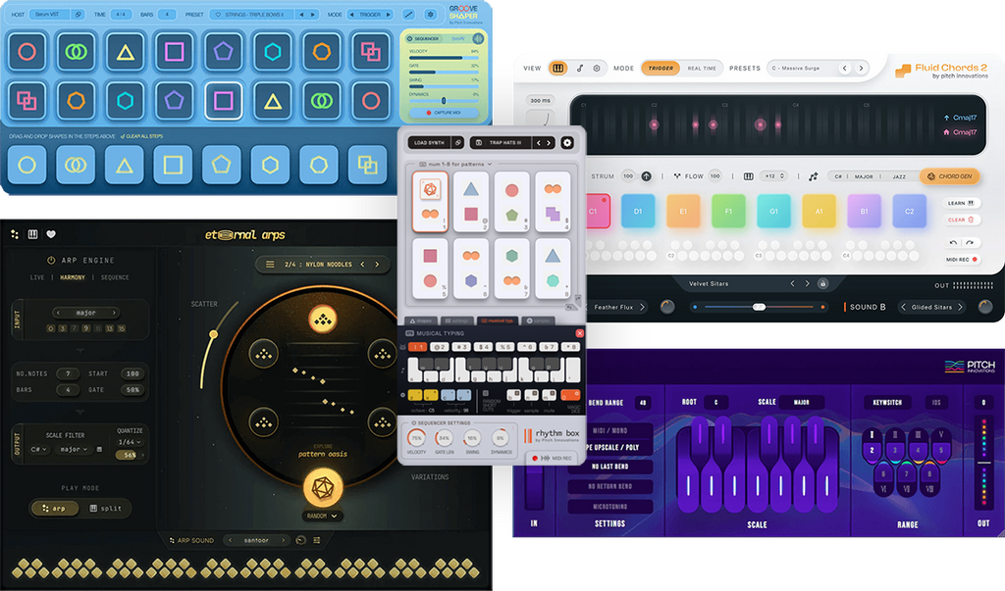Adjust the Sound A/B crossfade slider
Viewport: 1005px width, 591px height.
tap(759, 307)
